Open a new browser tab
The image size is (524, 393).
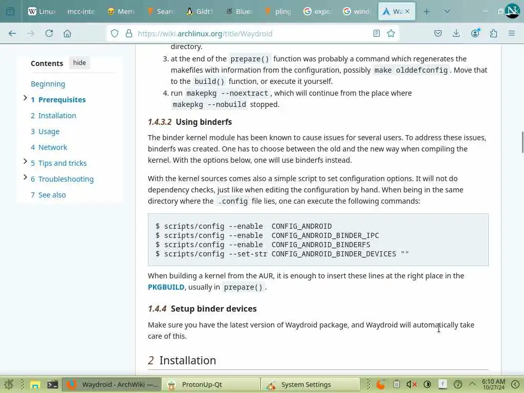pos(426,12)
